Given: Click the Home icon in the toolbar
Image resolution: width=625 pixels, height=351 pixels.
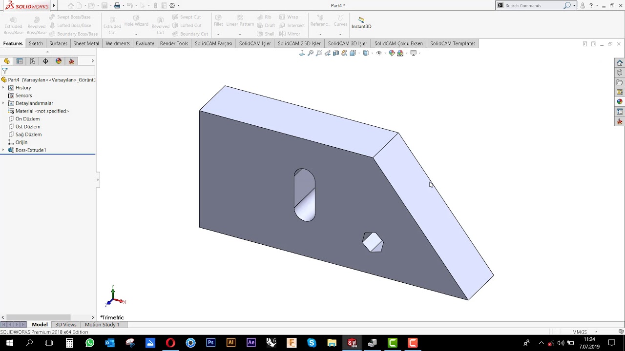Looking at the screenshot, I should click(x=71, y=5).
